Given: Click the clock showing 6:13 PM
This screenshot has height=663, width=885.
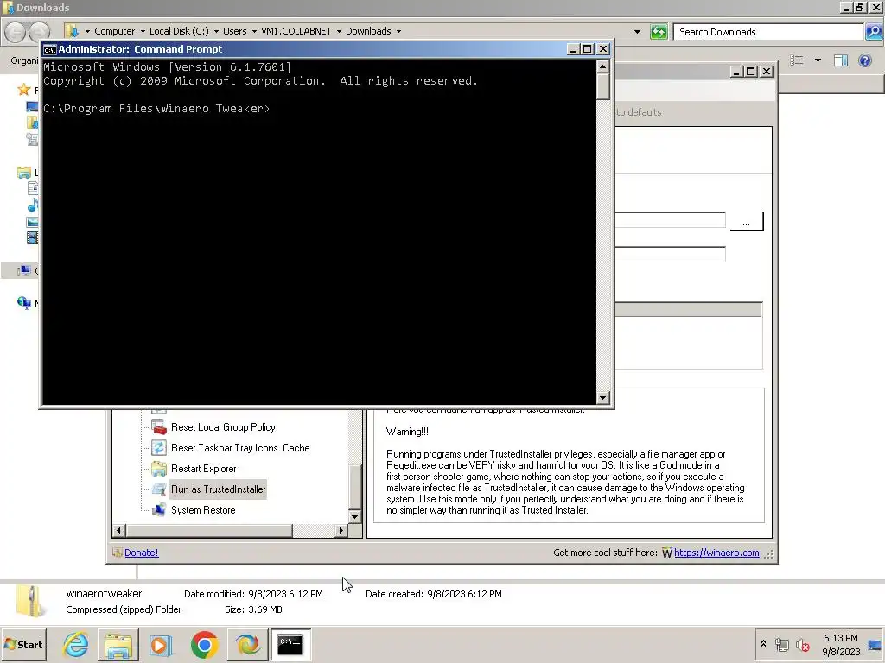Looking at the screenshot, I should click(x=840, y=644).
